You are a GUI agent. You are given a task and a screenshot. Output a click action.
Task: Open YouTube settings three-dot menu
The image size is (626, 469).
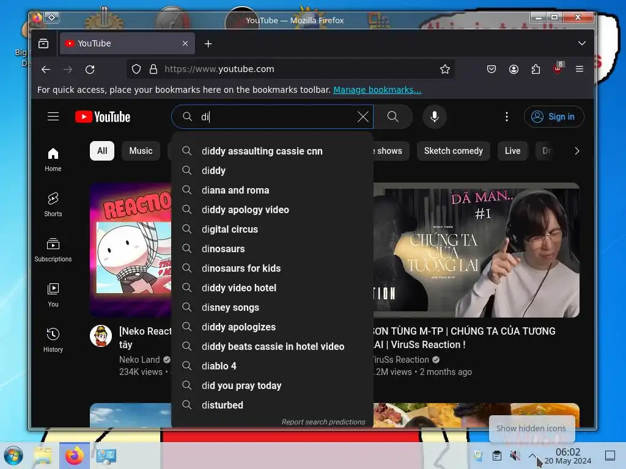(x=507, y=117)
